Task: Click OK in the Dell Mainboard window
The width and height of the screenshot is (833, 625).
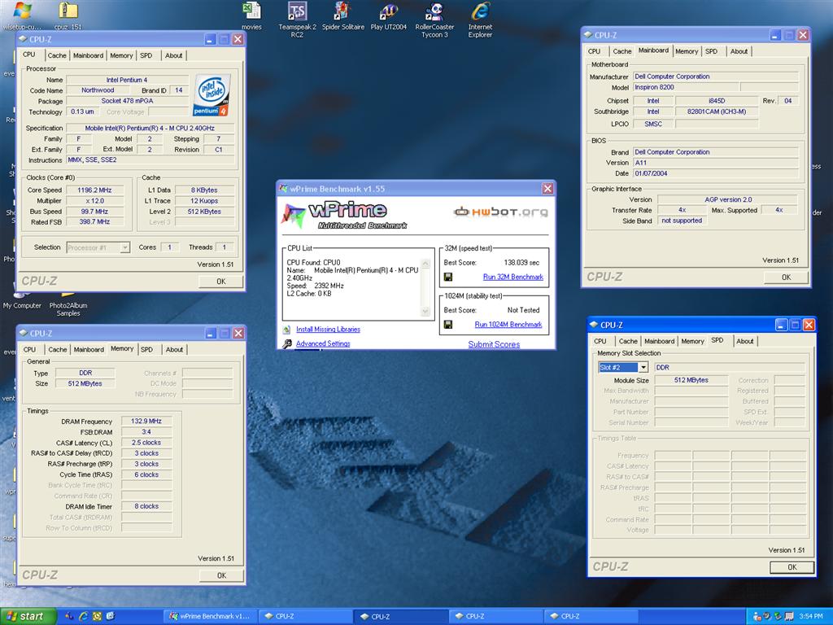Action: [x=787, y=278]
